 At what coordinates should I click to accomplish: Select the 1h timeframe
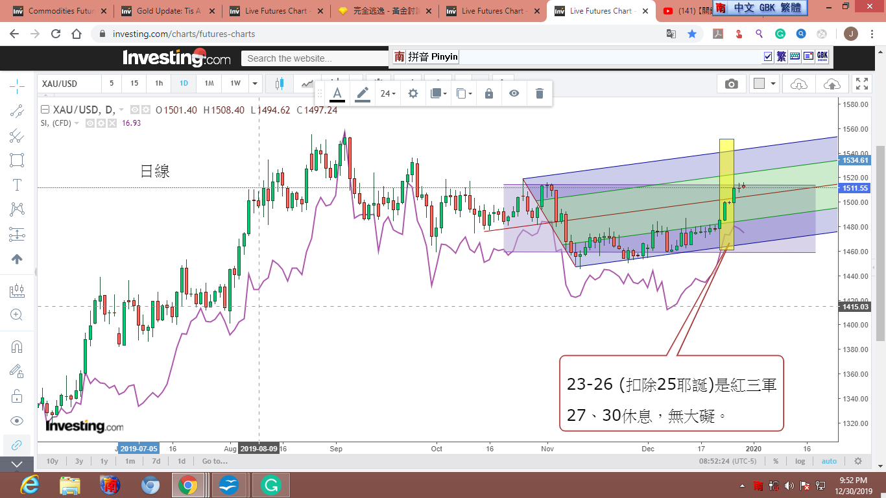158,84
